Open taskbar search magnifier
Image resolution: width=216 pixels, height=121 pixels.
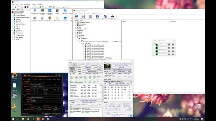click(18, 119)
